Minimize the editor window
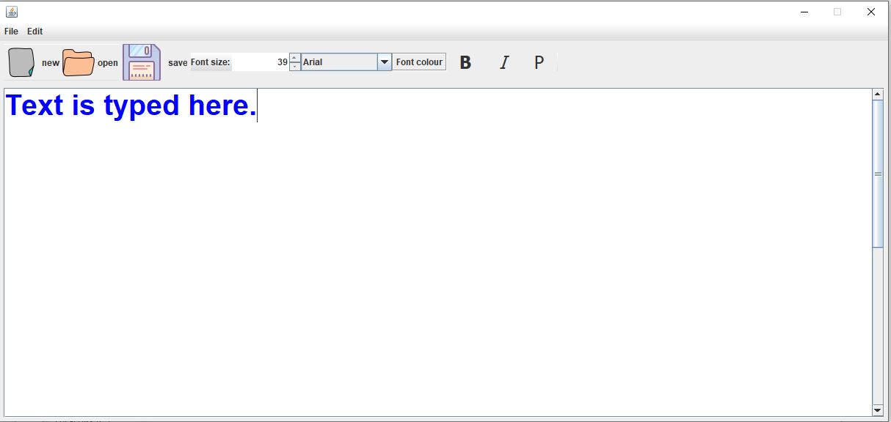Image resolution: width=891 pixels, height=422 pixels. (x=804, y=12)
